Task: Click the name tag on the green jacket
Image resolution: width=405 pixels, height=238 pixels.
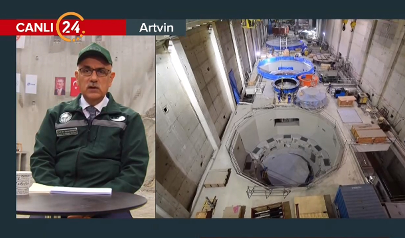Action: pyautogui.click(x=67, y=132)
